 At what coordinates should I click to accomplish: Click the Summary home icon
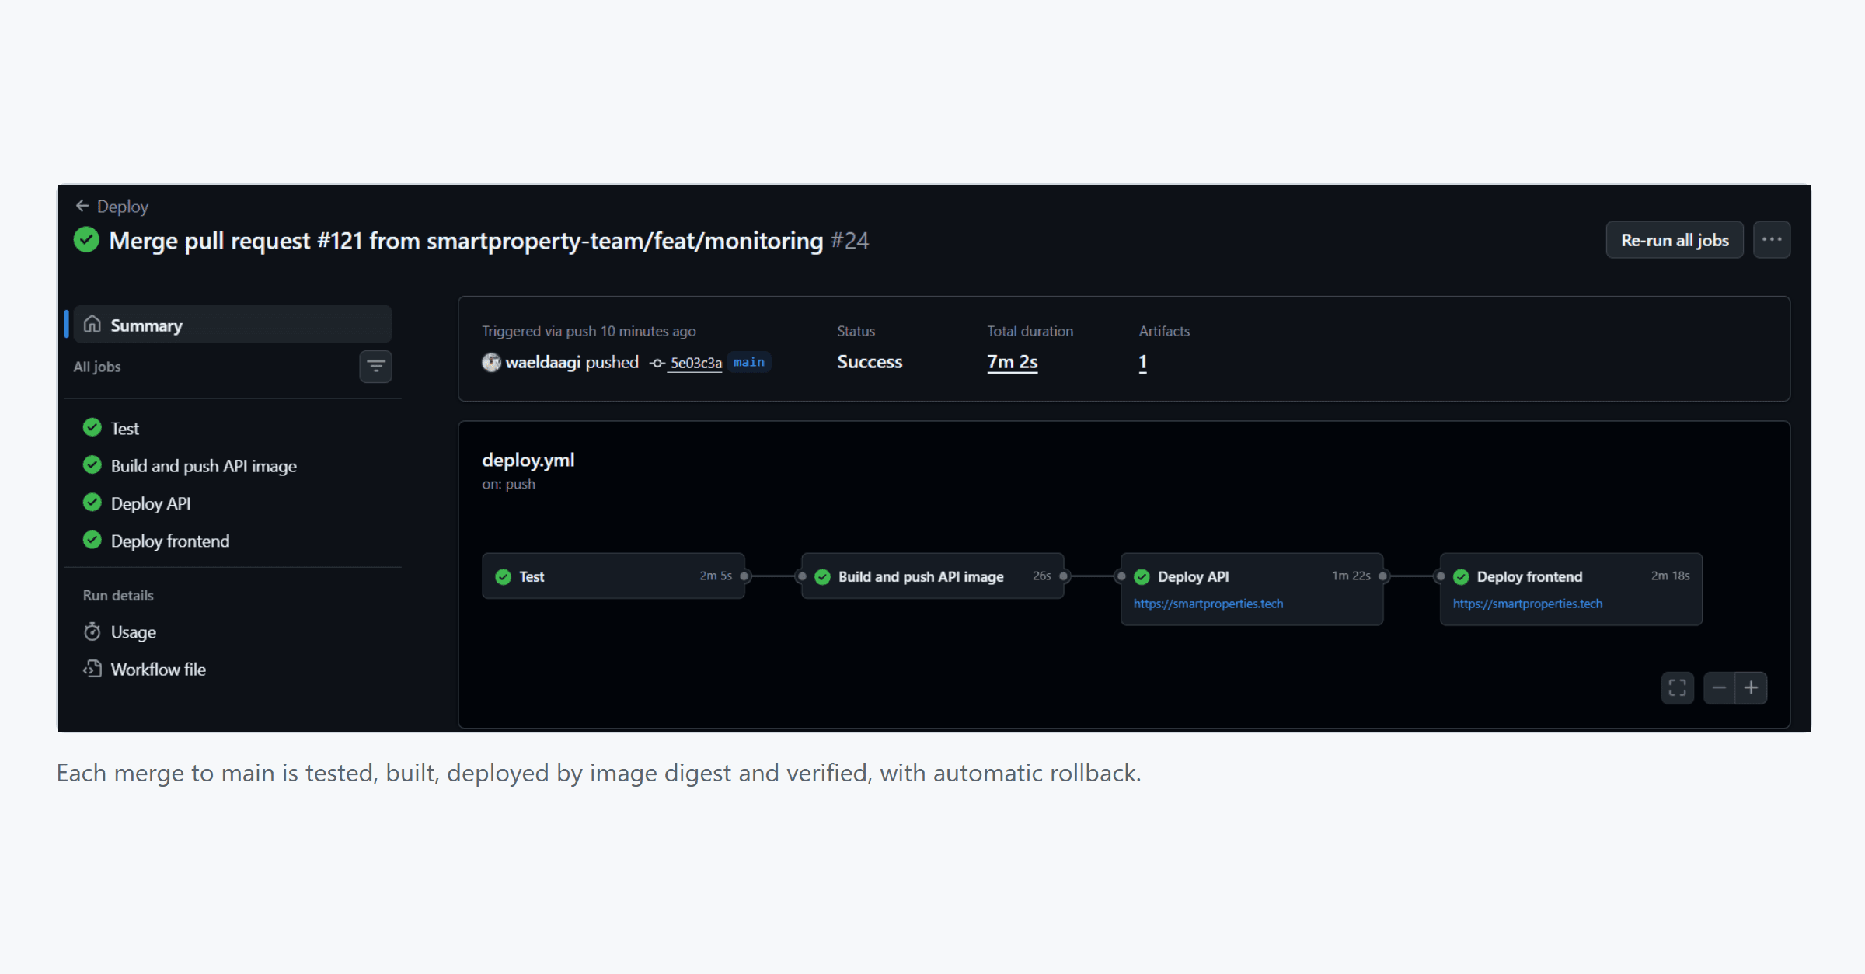[92, 324]
